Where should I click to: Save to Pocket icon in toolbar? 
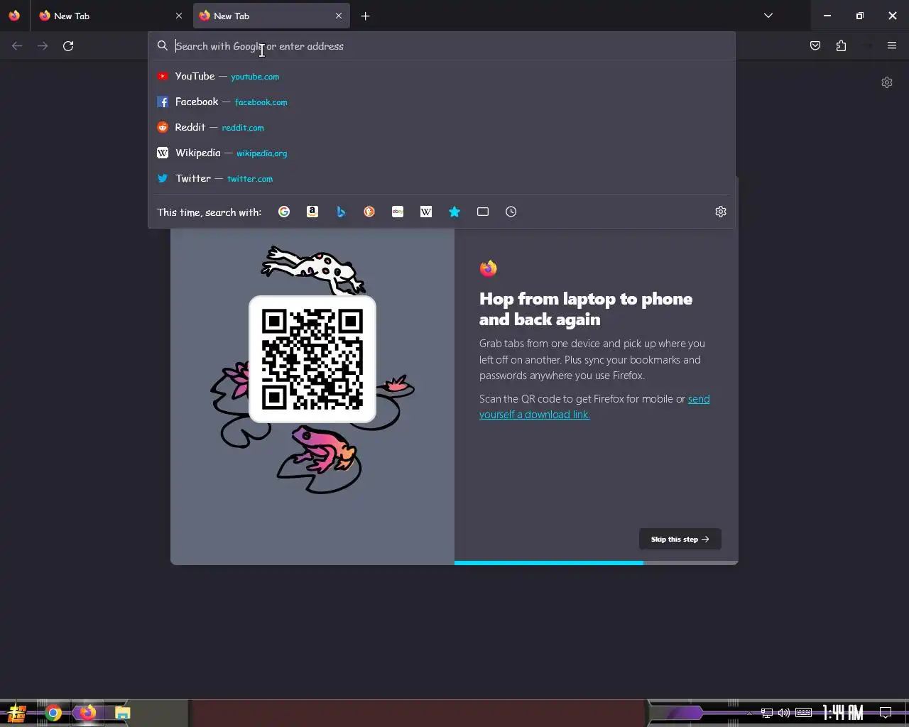[x=815, y=46]
